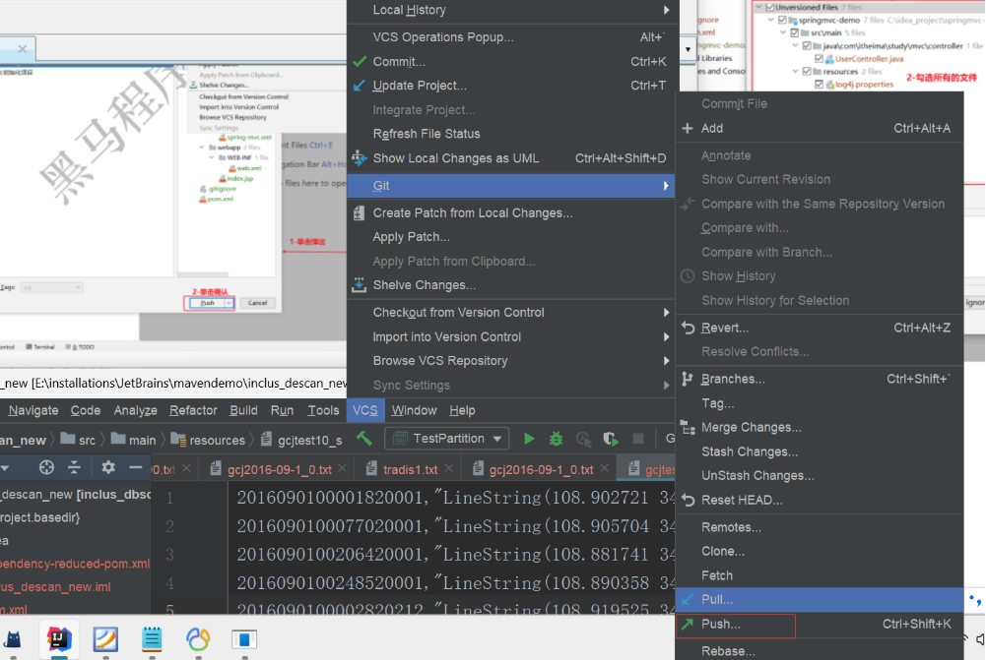Image resolution: width=986 pixels, height=660 pixels.
Task: Open the Window menu
Action: (414, 411)
